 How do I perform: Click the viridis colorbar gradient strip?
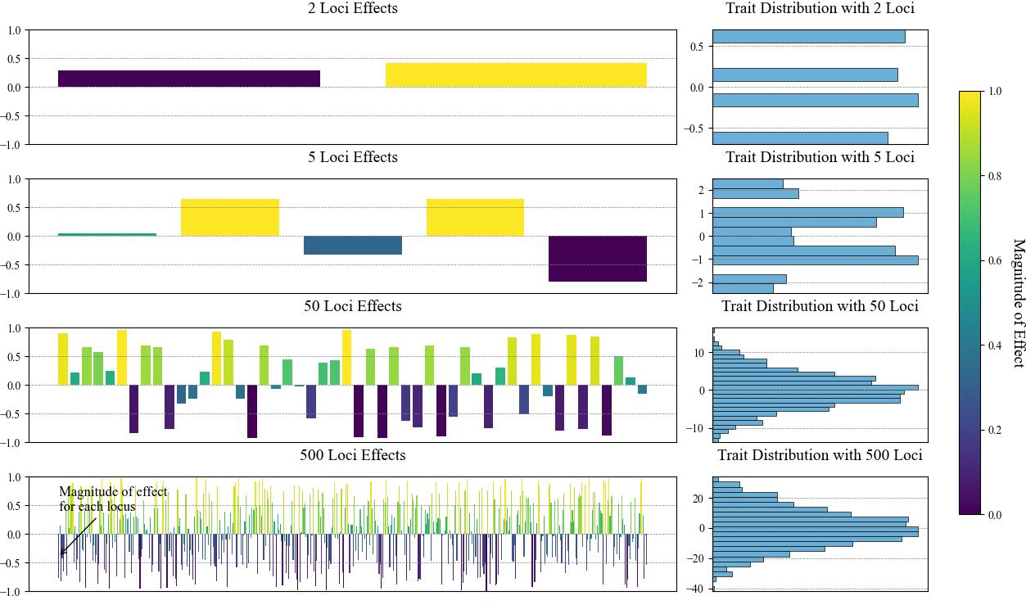pos(970,303)
